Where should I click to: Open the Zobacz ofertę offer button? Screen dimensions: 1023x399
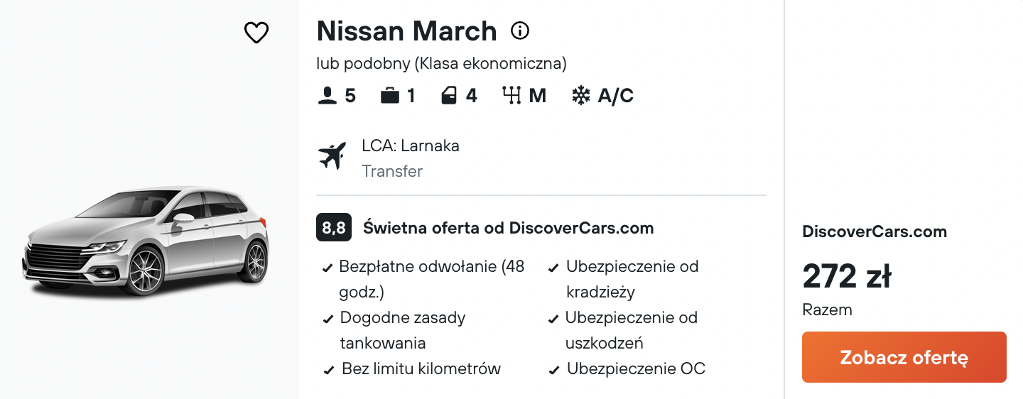click(x=904, y=357)
